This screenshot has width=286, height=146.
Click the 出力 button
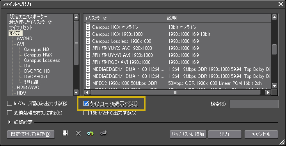tap(224, 135)
